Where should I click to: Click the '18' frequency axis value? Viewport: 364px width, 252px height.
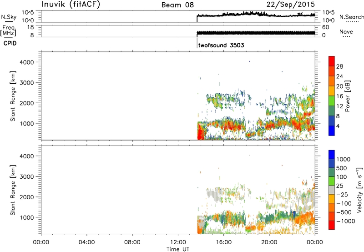[30, 27]
